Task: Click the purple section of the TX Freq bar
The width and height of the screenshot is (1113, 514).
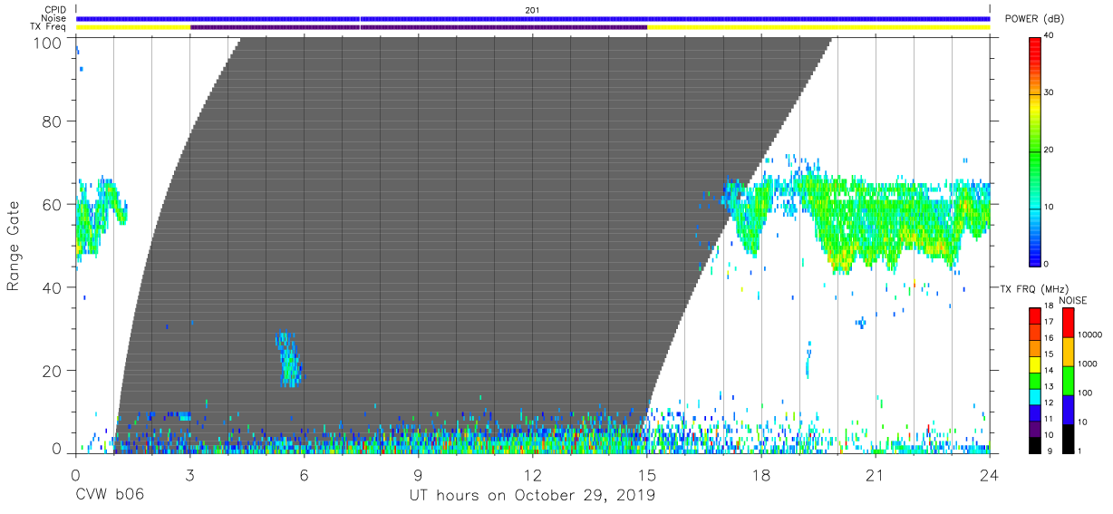Action: click(x=419, y=27)
